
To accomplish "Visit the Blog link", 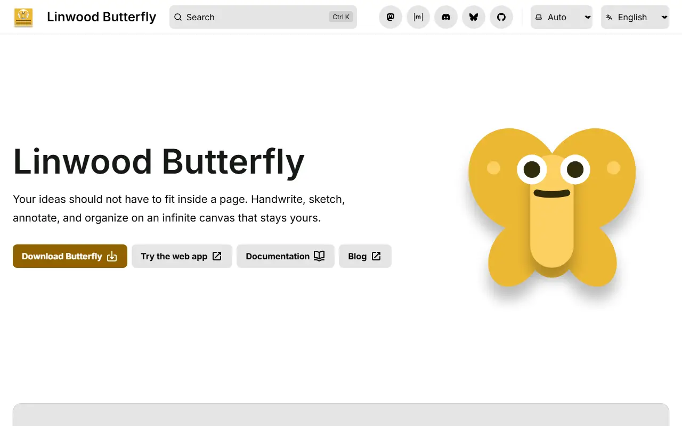I will coord(365,256).
